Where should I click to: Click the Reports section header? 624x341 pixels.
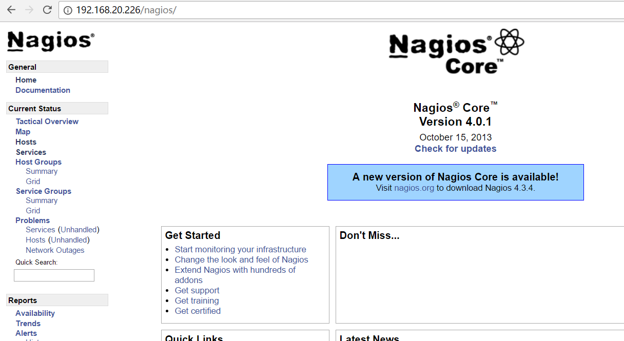point(57,300)
